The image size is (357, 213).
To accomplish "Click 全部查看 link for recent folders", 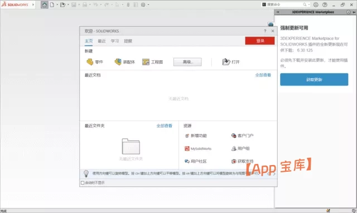I will coord(164,125).
